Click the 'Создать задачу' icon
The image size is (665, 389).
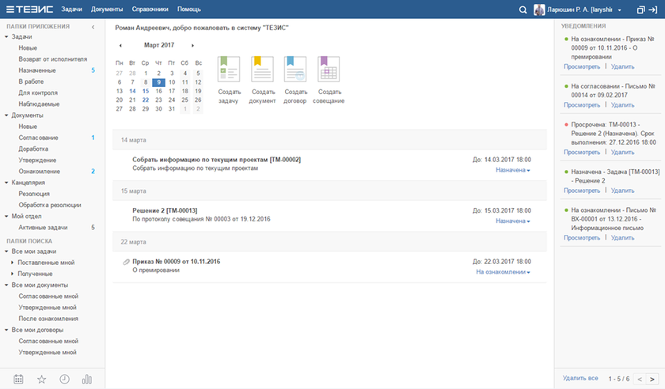(228, 70)
